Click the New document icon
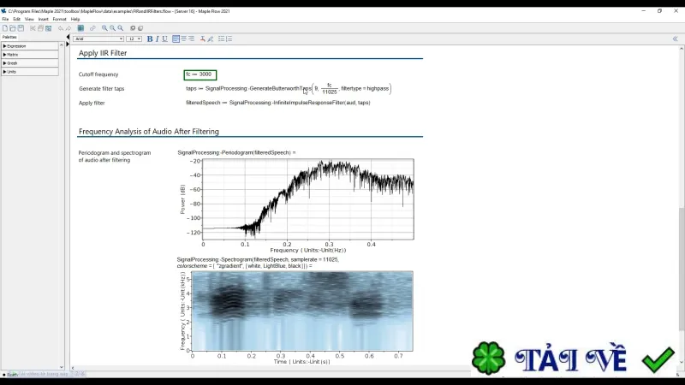The width and height of the screenshot is (685, 385). [x=5, y=28]
